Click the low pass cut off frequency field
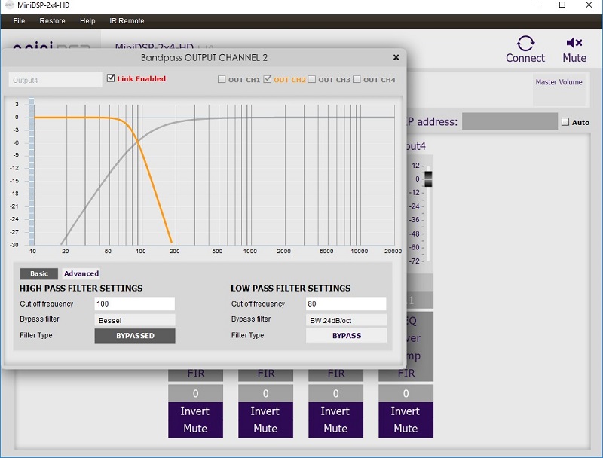603x458 pixels. tap(346, 304)
